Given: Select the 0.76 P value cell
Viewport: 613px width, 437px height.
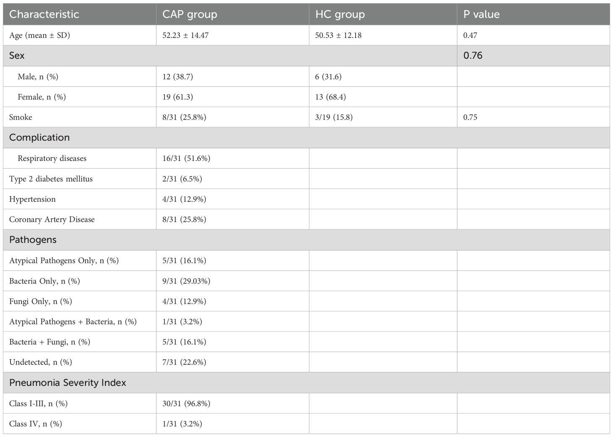Looking at the screenshot, I should click(x=473, y=55).
